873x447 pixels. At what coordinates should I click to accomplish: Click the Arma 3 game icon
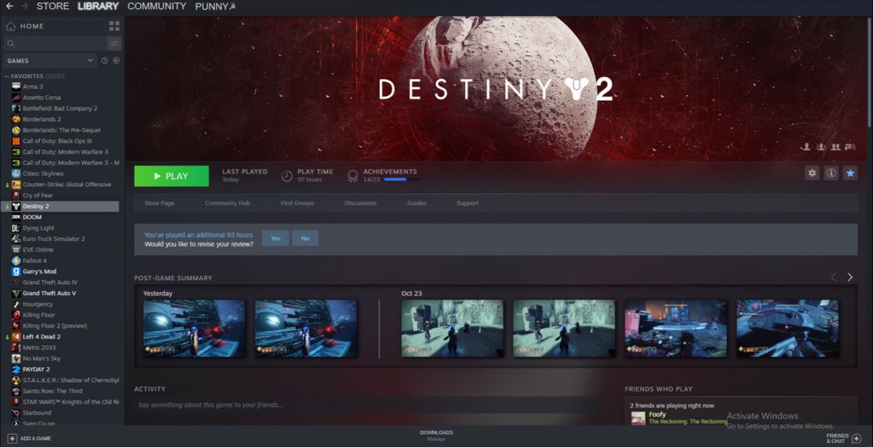[16, 87]
